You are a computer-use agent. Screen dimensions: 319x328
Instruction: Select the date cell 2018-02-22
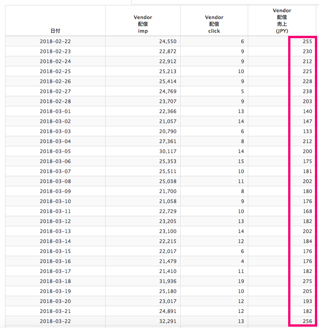point(55,41)
